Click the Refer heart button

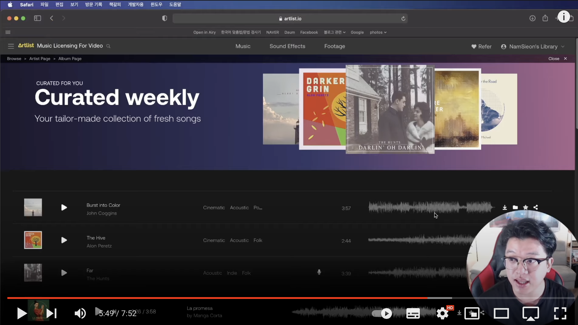pos(481,47)
